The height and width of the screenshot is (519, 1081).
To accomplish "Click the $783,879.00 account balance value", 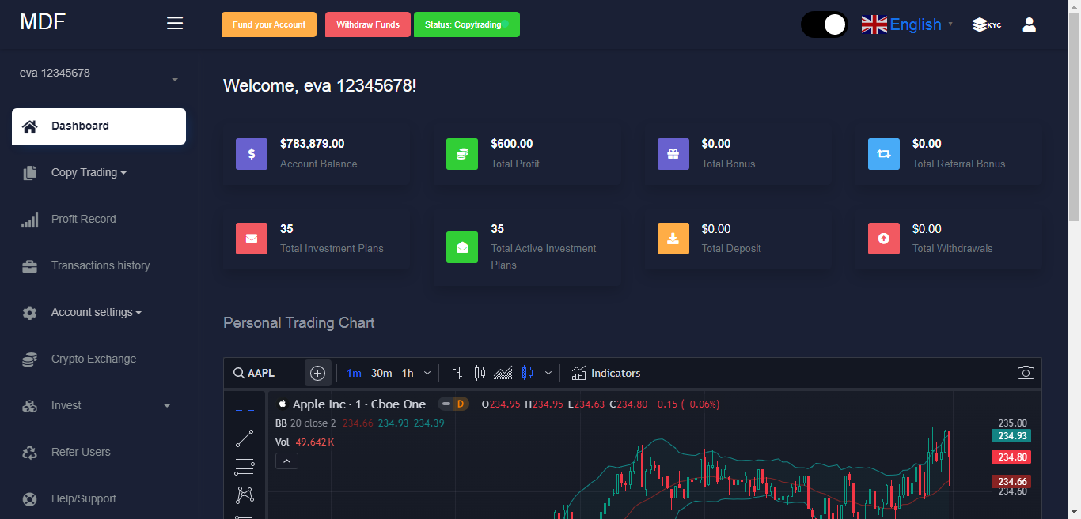I will (313, 144).
